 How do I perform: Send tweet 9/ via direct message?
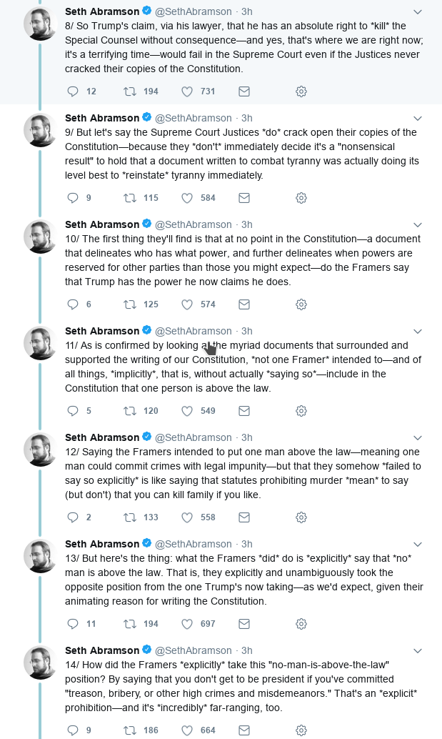244,198
